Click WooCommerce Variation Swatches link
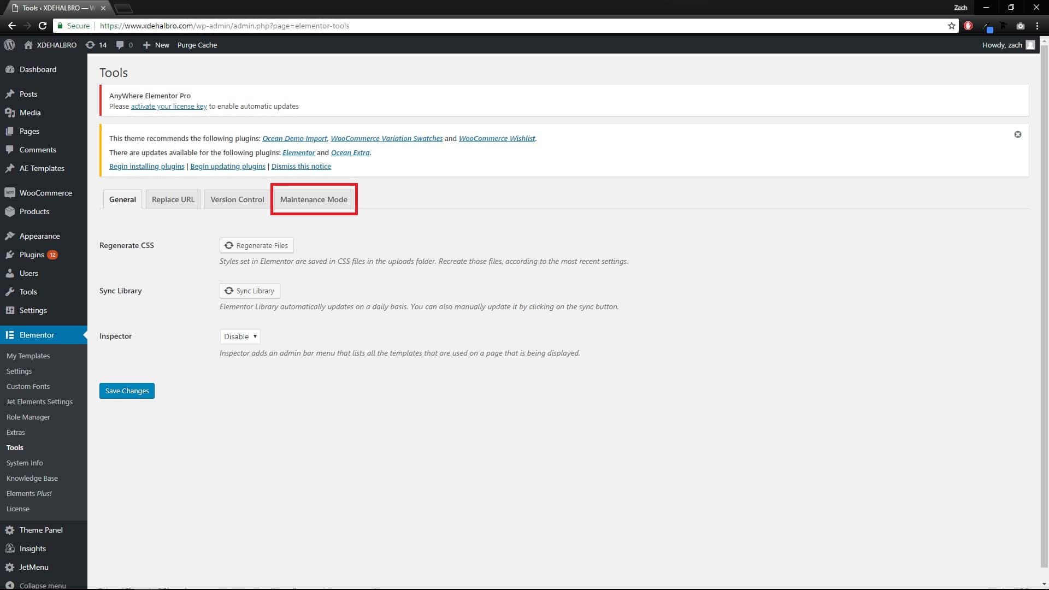This screenshot has height=590, width=1049. click(x=387, y=139)
